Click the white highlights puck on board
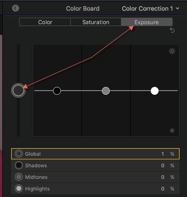 click(x=154, y=91)
